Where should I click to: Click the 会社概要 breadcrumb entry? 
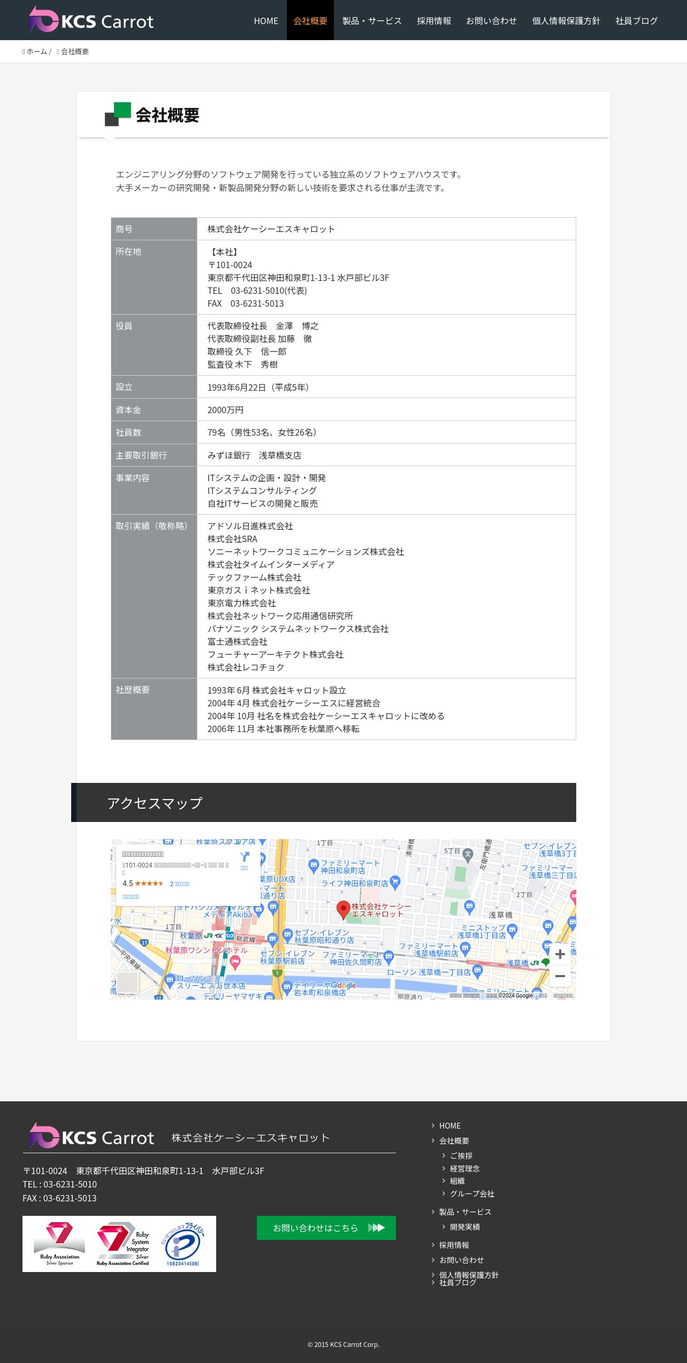74,51
